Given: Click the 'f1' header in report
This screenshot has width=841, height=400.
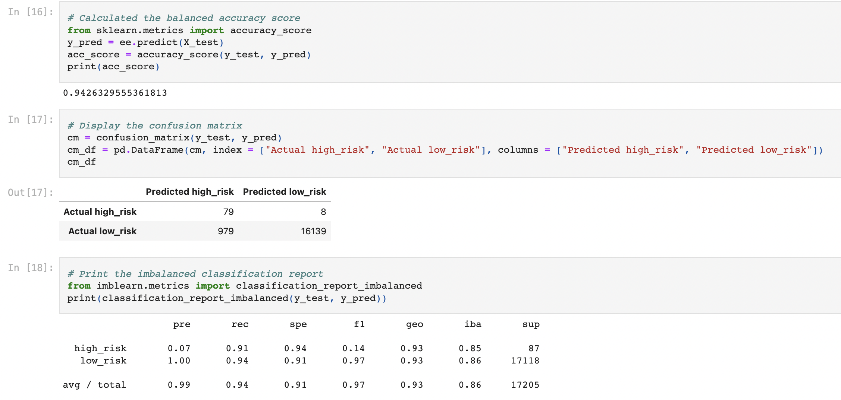Looking at the screenshot, I should coord(359,324).
